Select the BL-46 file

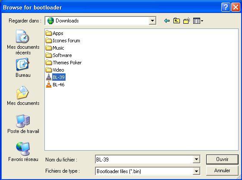tap(55, 85)
